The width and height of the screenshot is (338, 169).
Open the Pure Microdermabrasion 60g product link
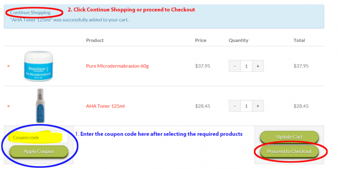[117, 66]
